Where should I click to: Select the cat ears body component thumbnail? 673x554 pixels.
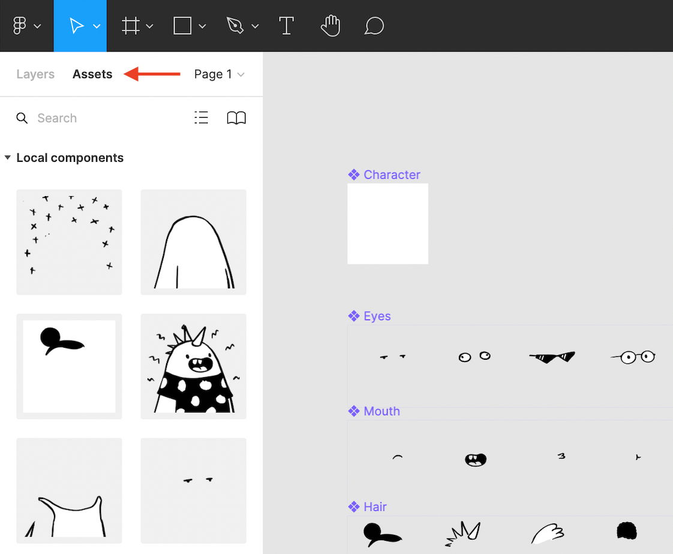coord(69,491)
